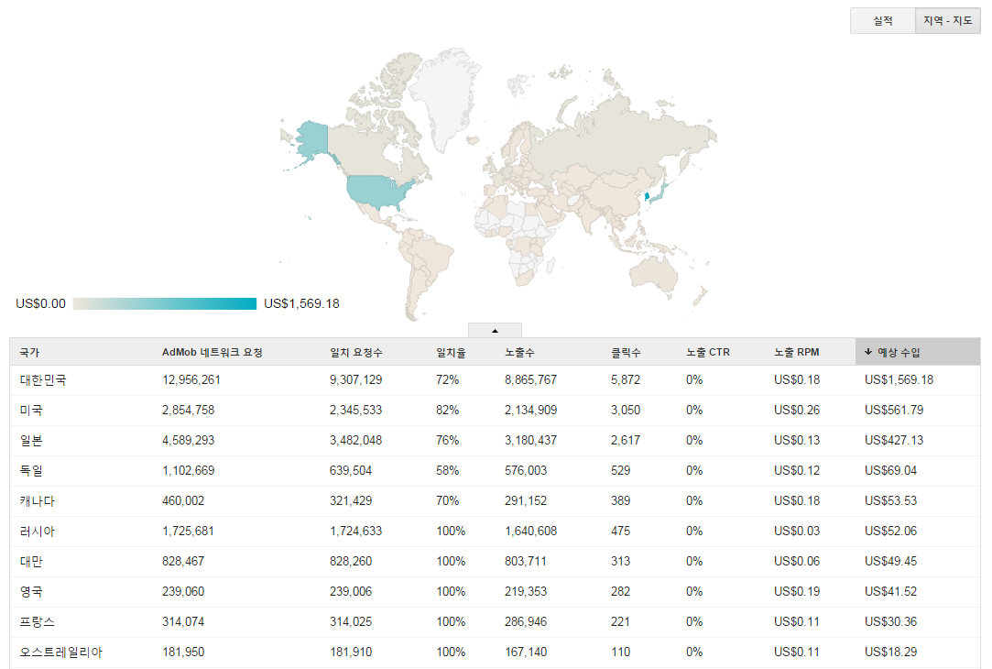Sort by 노출 RPM column header
Screen dimensions: 992x669
[797, 353]
